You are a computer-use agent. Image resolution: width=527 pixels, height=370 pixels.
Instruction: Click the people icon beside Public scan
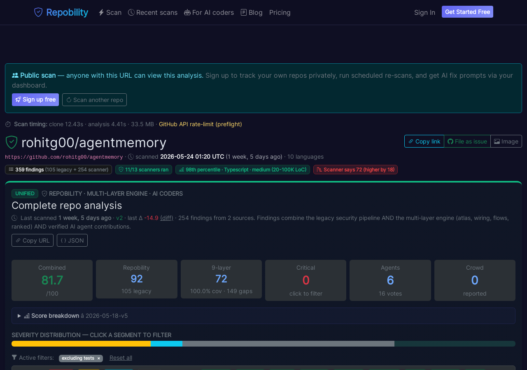pyautogui.click(x=15, y=75)
